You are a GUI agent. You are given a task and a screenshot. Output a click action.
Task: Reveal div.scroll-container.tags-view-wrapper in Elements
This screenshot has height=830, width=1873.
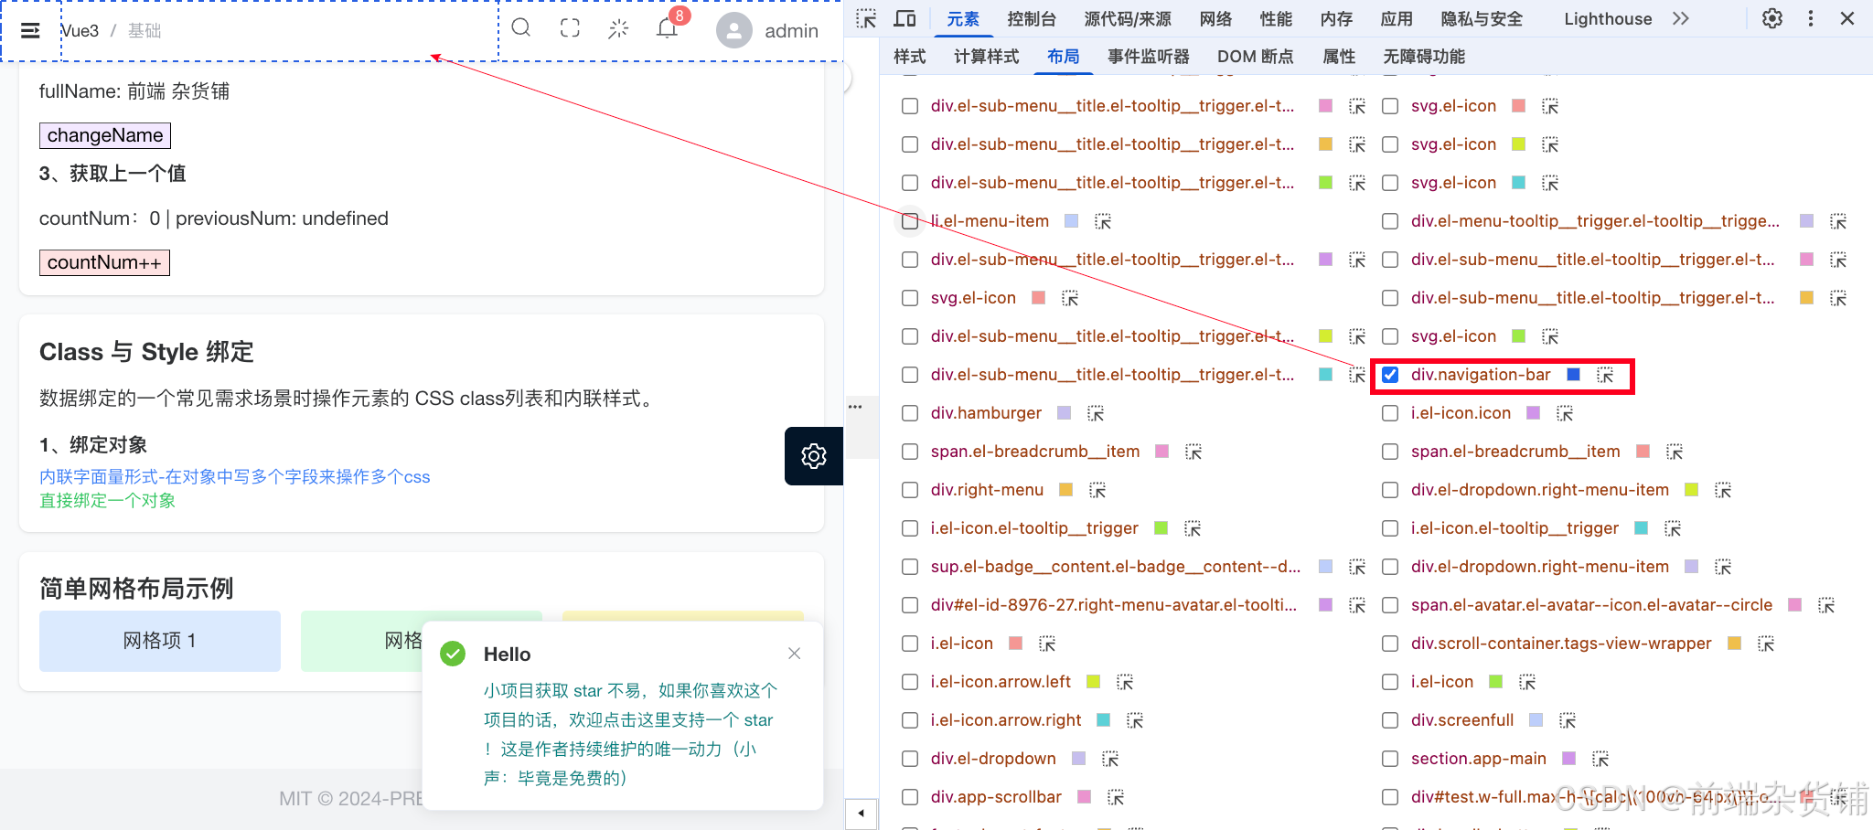pyautogui.click(x=1766, y=644)
